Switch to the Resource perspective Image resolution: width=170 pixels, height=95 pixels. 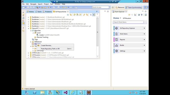click(120, 7)
